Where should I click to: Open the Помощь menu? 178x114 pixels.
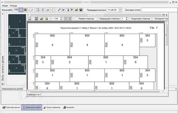13,6
